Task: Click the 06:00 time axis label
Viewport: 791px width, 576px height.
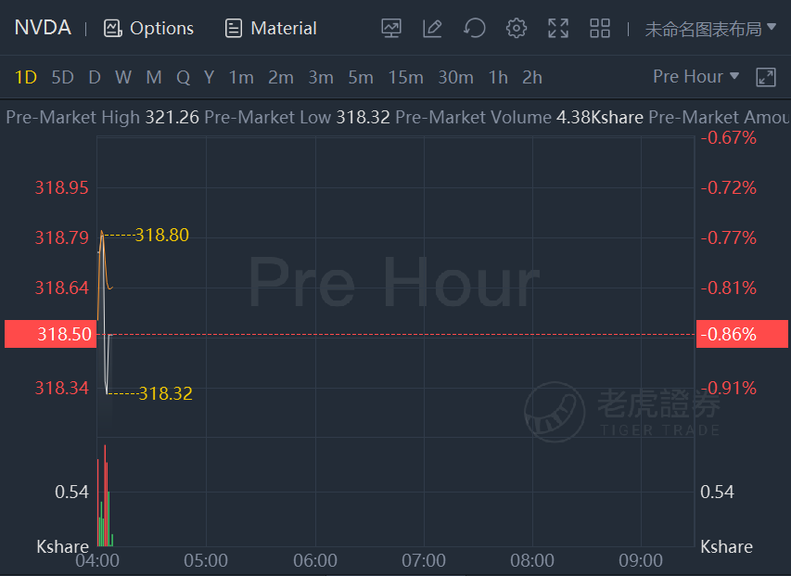Action: click(315, 560)
